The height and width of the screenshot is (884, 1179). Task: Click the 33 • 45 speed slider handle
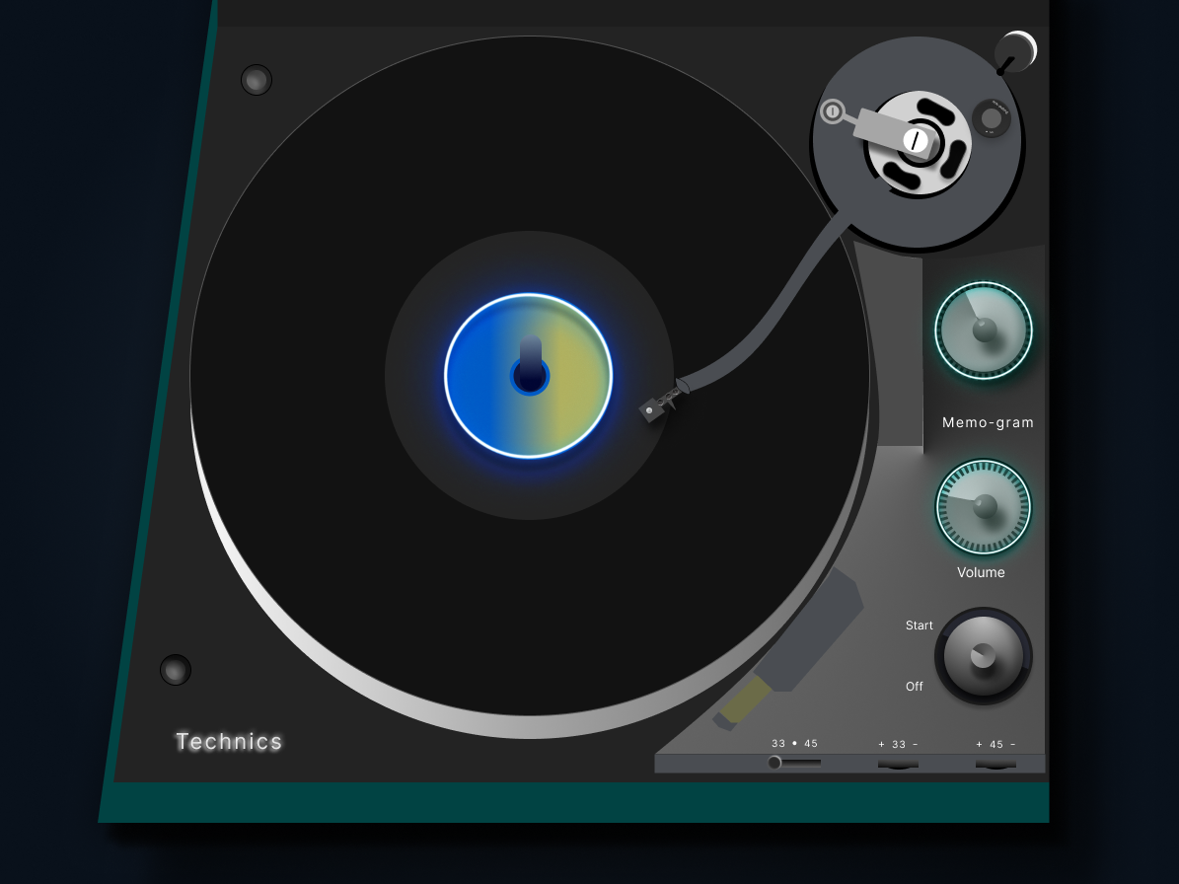click(x=775, y=761)
